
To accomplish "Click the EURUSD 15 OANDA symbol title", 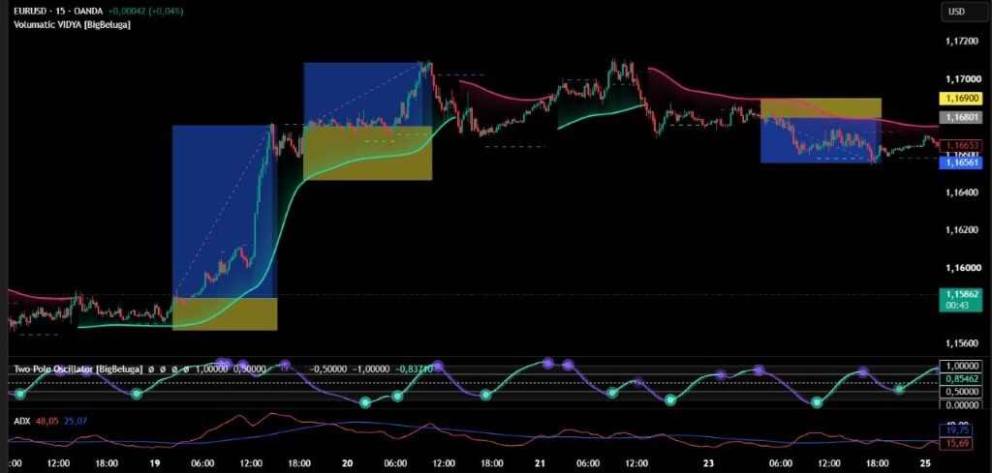I will click(60, 12).
